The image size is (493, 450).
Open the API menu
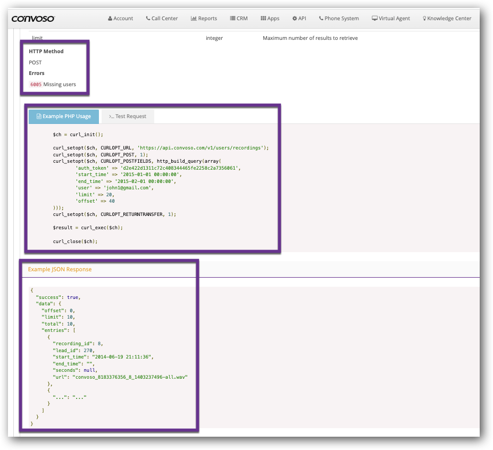click(x=299, y=19)
